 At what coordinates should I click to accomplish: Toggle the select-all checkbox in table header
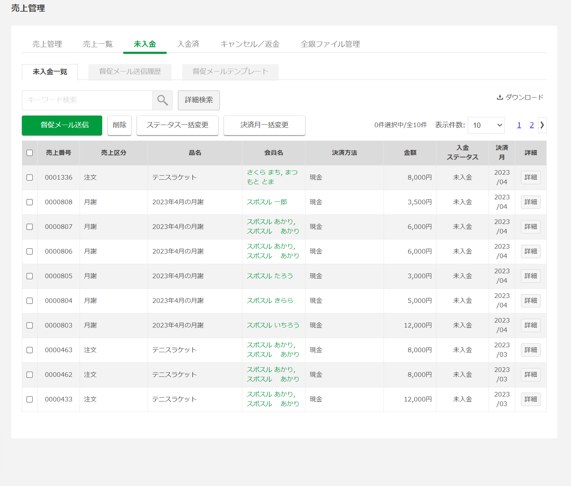point(30,153)
